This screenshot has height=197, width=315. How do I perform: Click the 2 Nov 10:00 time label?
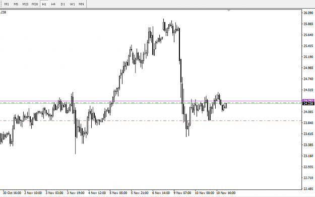(33, 193)
